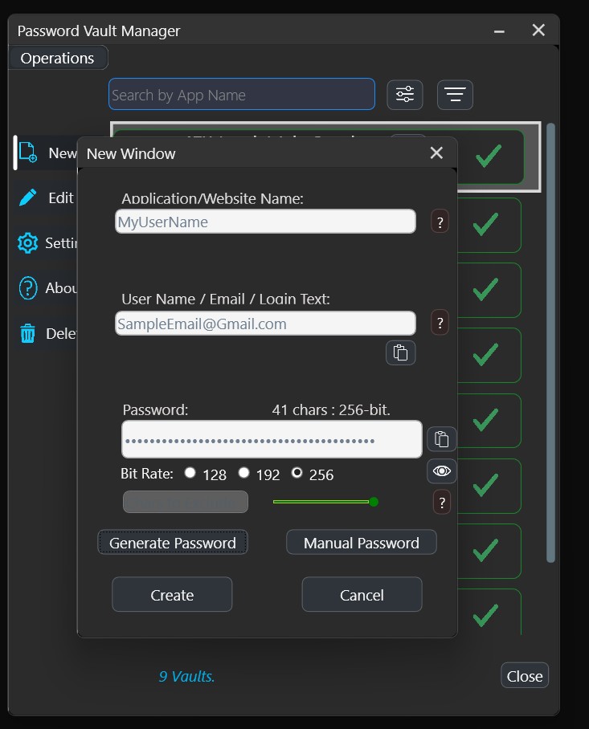Click the "9 Vaults." status text
The height and width of the screenshot is (729, 589).
tap(186, 677)
